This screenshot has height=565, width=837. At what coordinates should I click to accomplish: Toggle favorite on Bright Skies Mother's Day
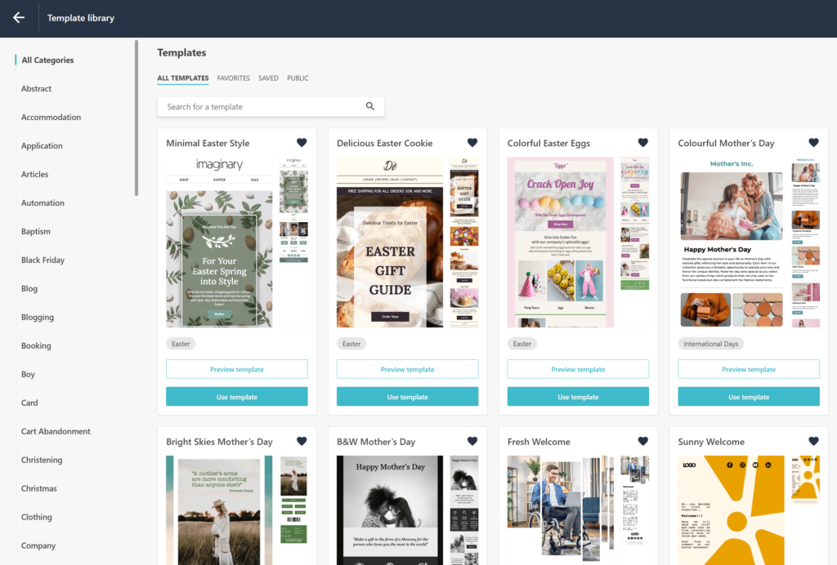pos(302,440)
